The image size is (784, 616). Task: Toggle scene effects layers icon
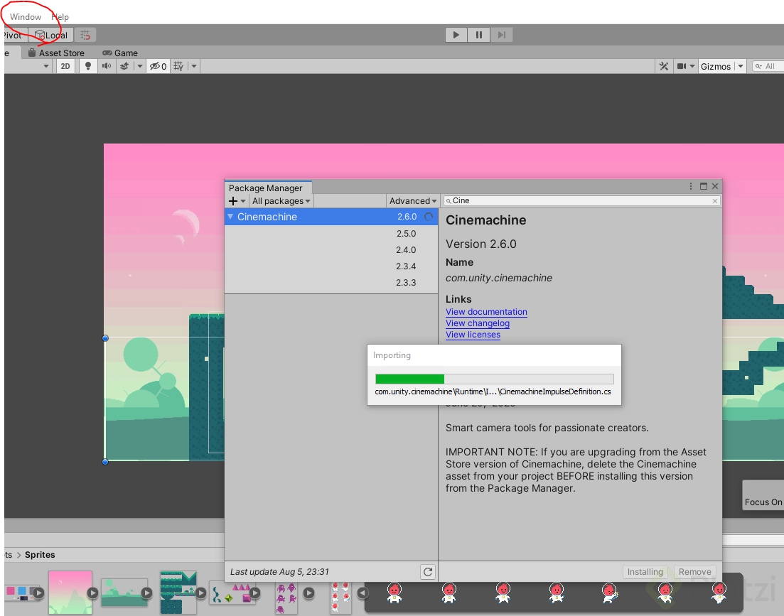click(124, 66)
